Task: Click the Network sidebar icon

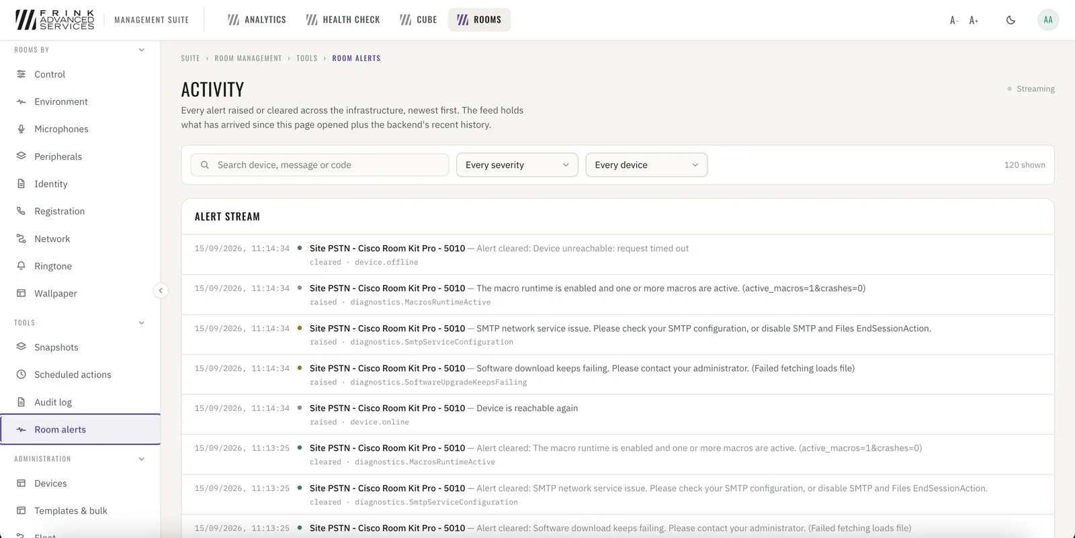Action: (21, 239)
